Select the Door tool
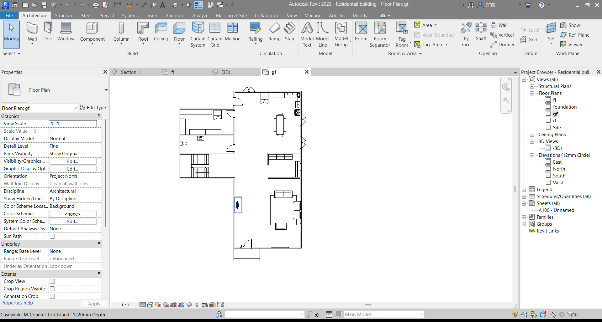The width and height of the screenshot is (602, 322). click(48, 32)
